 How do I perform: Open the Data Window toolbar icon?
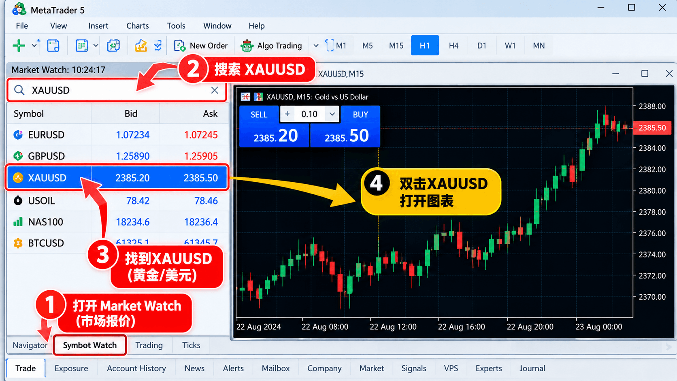point(113,46)
